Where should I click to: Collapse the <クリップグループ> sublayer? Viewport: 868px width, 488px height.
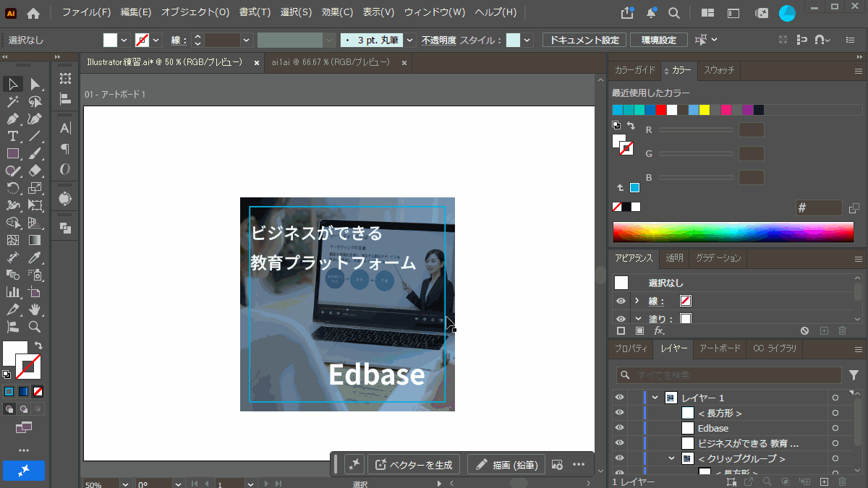click(x=671, y=458)
